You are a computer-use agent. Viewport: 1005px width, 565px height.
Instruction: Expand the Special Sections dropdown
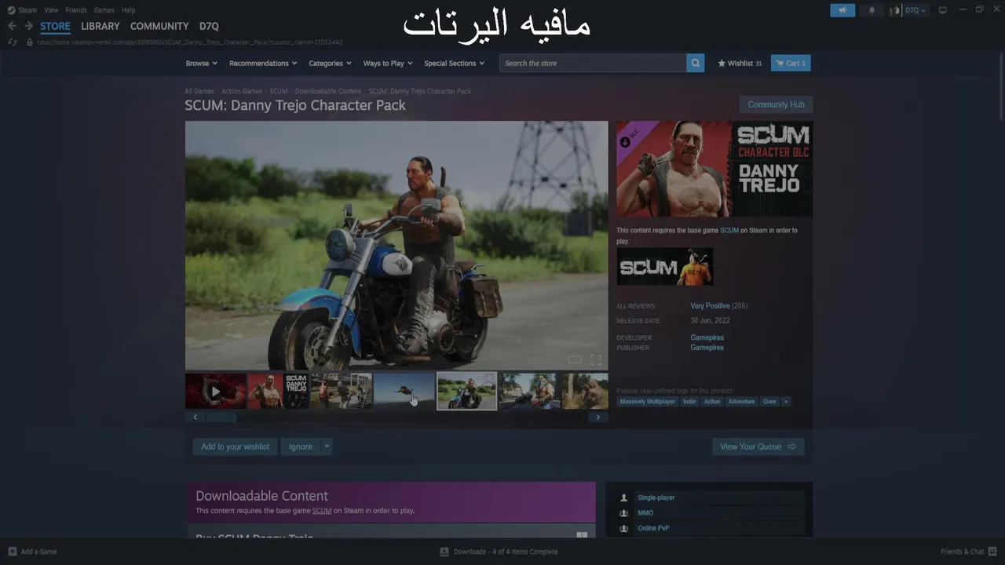454,64
